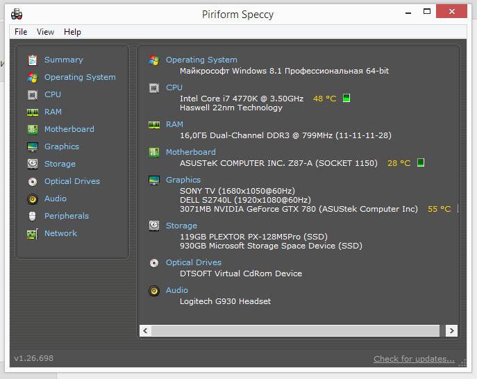Screen dimensions: 477x379
Task: Click version number v1.26.698
Action: [33, 358]
